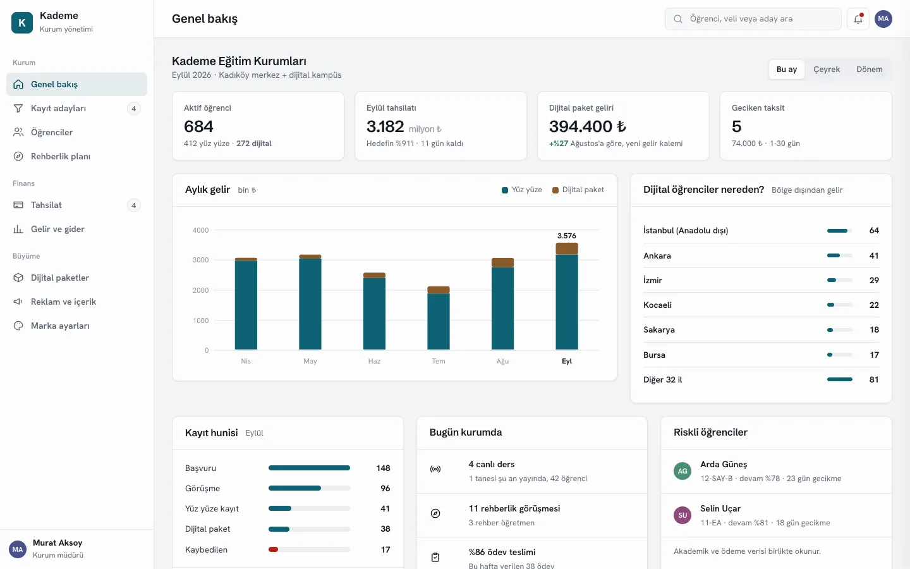Open the Eylül tahsilatı stat card
The width and height of the screenshot is (910, 569).
(440, 126)
